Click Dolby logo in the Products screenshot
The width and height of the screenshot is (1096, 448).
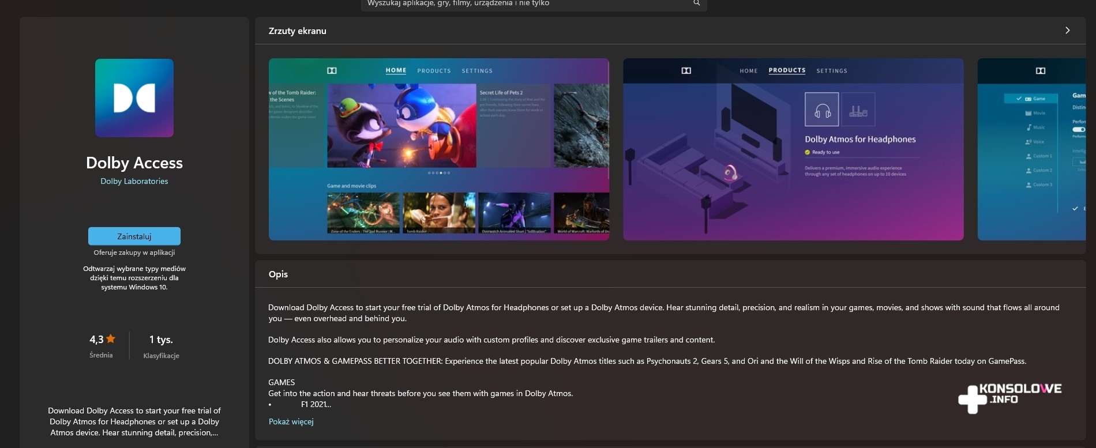point(686,70)
